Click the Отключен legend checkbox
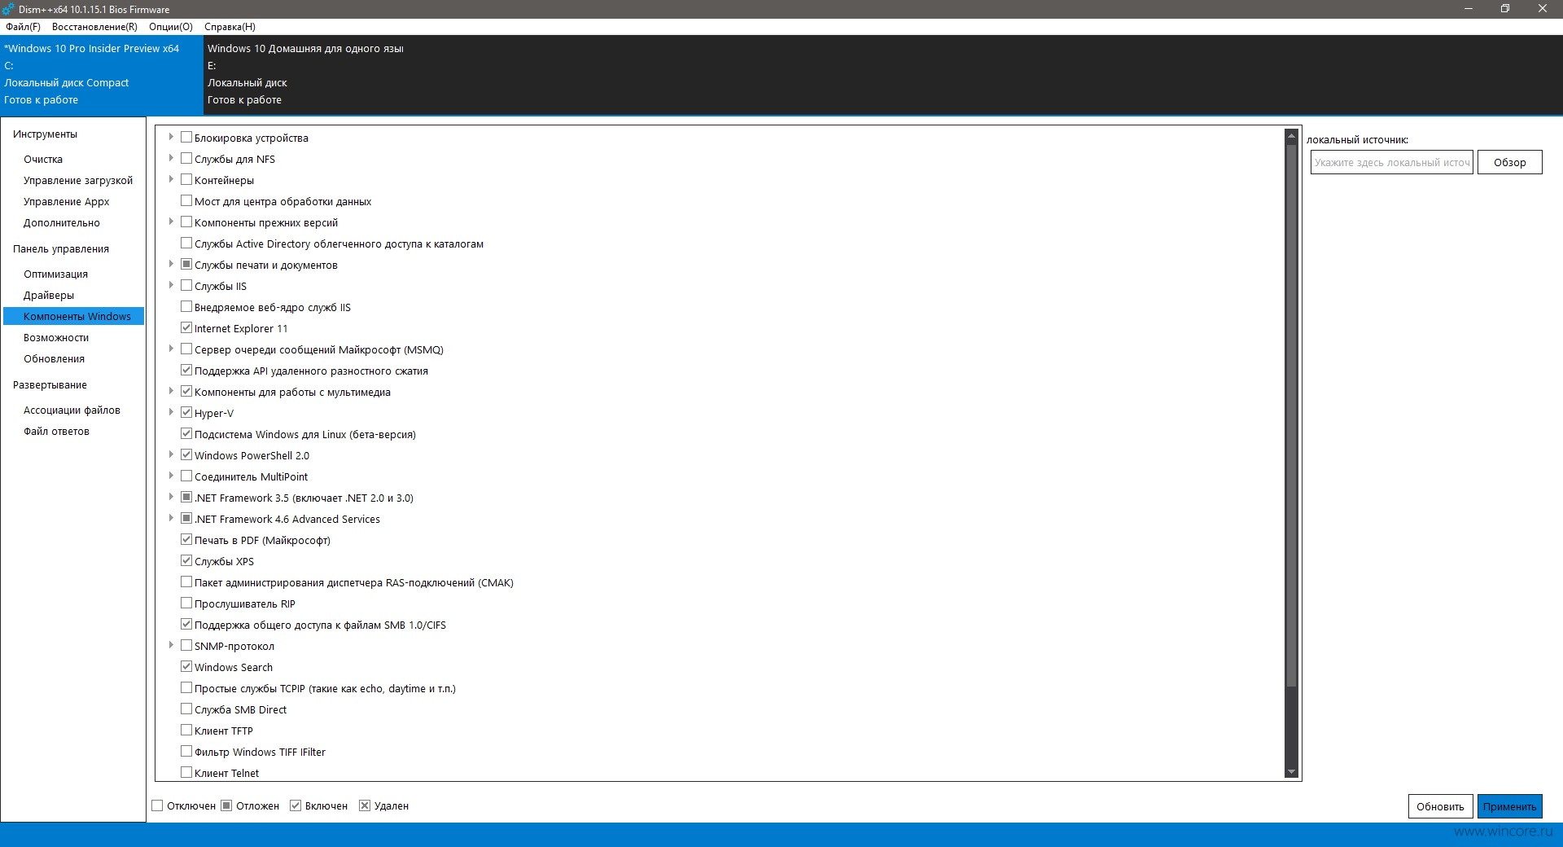 click(158, 805)
